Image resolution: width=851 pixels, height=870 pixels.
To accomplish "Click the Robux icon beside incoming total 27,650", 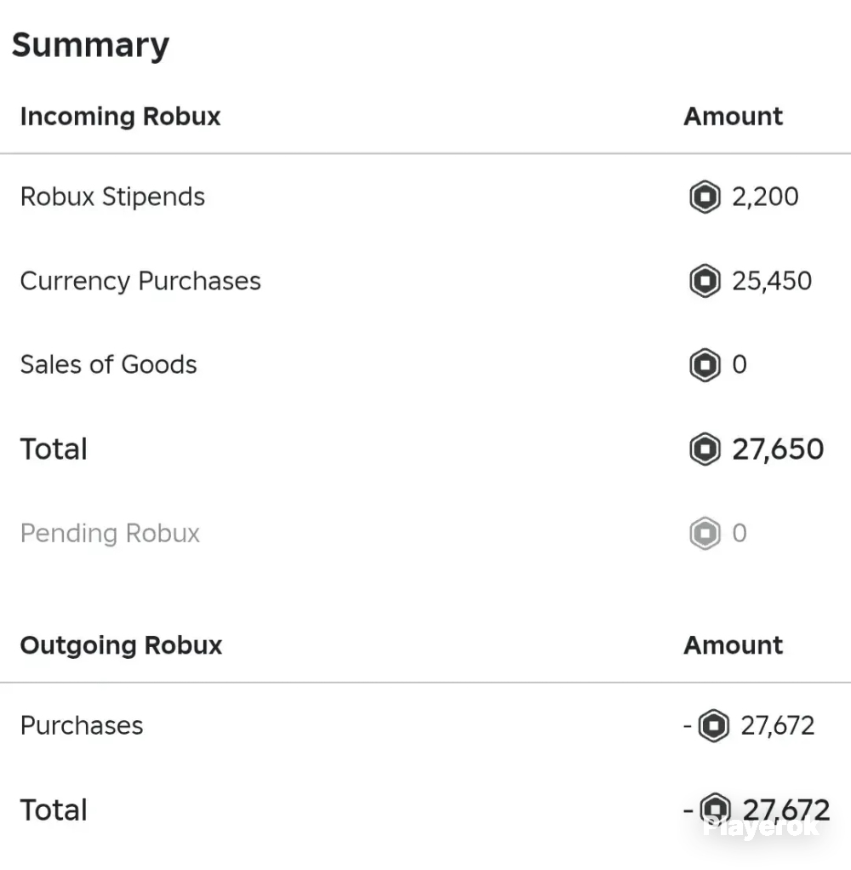I will pyautogui.click(x=705, y=449).
